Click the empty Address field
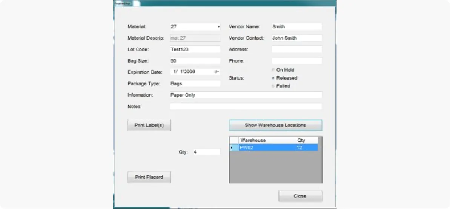 [x=296, y=49]
